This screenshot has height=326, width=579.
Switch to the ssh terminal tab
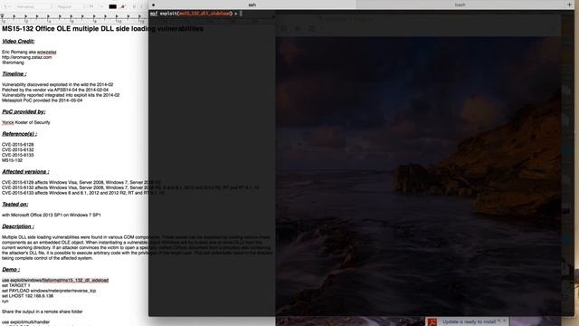252,5
